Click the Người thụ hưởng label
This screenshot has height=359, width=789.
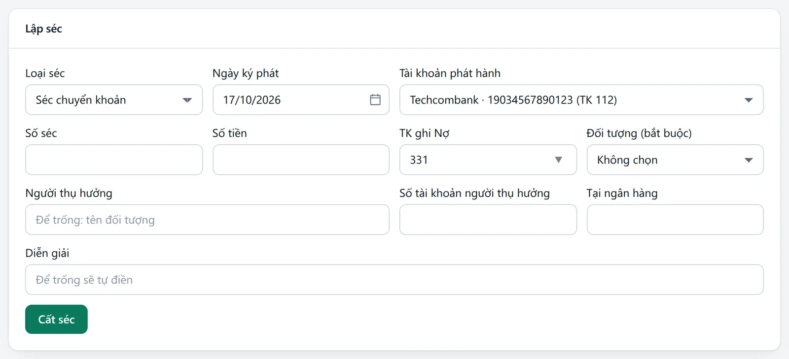[69, 194]
